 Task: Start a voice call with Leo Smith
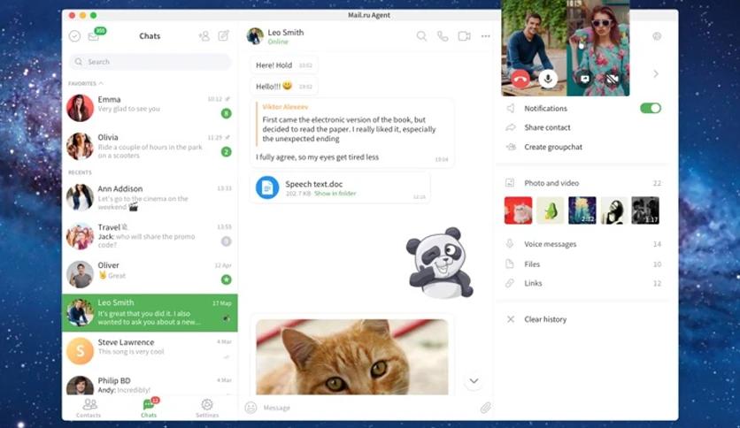click(443, 36)
